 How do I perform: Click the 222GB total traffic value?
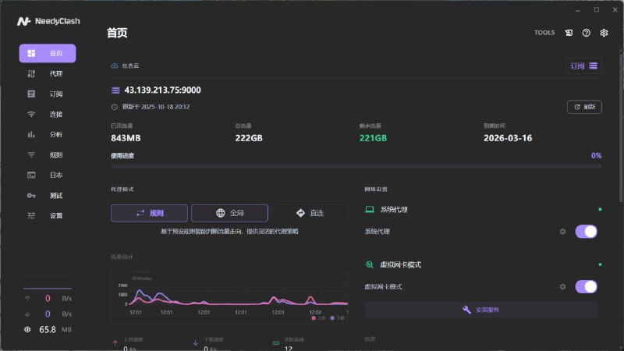click(x=249, y=138)
